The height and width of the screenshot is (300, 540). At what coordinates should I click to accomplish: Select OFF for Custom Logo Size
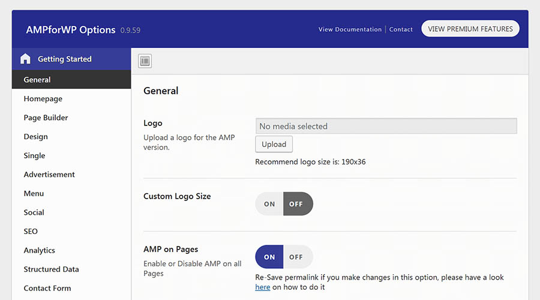(298, 204)
